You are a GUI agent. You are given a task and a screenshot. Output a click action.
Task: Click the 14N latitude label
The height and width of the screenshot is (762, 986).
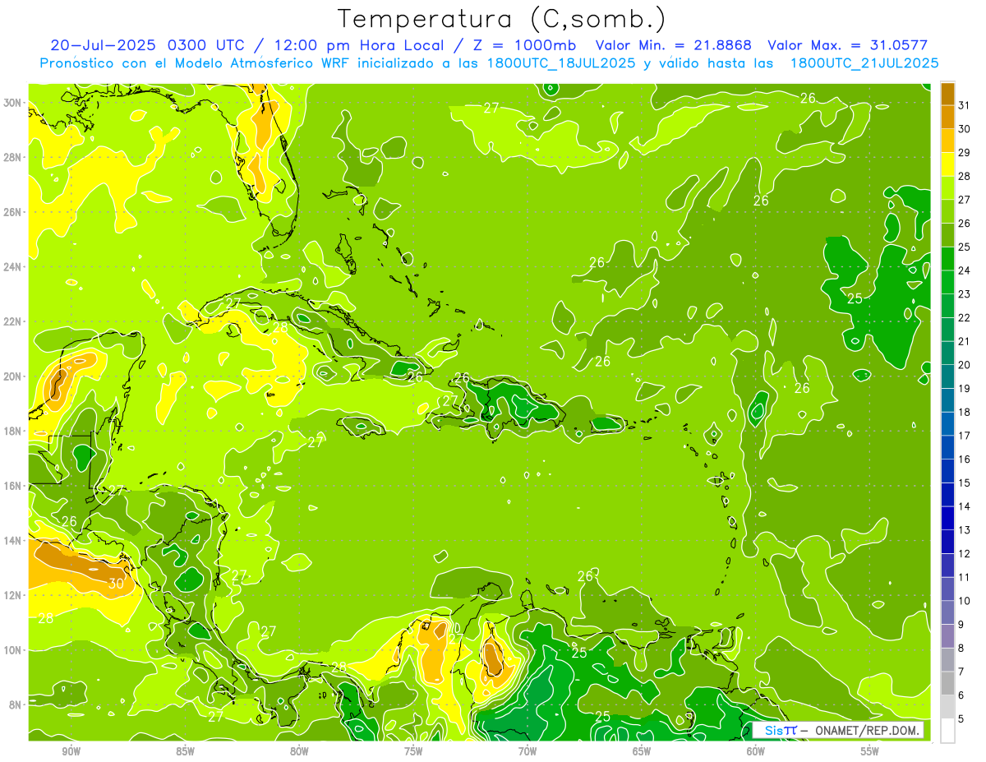13,541
